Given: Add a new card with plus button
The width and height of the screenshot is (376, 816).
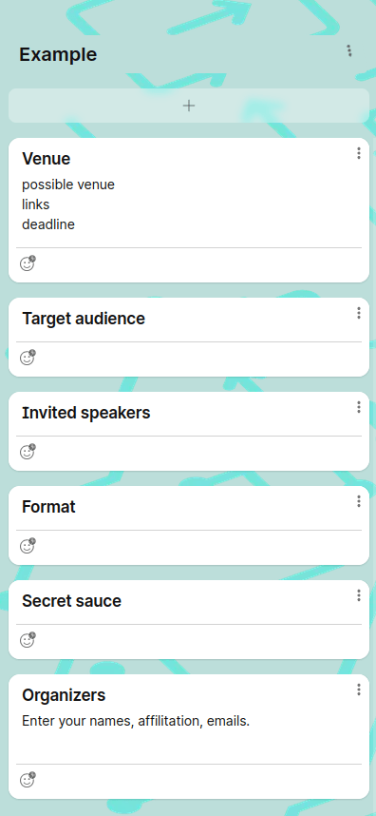Looking at the screenshot, I should click(x=189, y=106).
